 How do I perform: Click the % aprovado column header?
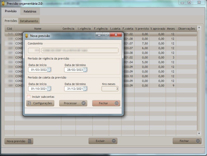coord(158,29)
